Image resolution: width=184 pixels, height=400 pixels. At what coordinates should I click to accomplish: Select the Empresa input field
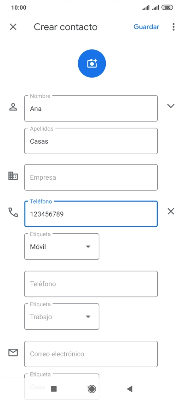tap(91, 177)
